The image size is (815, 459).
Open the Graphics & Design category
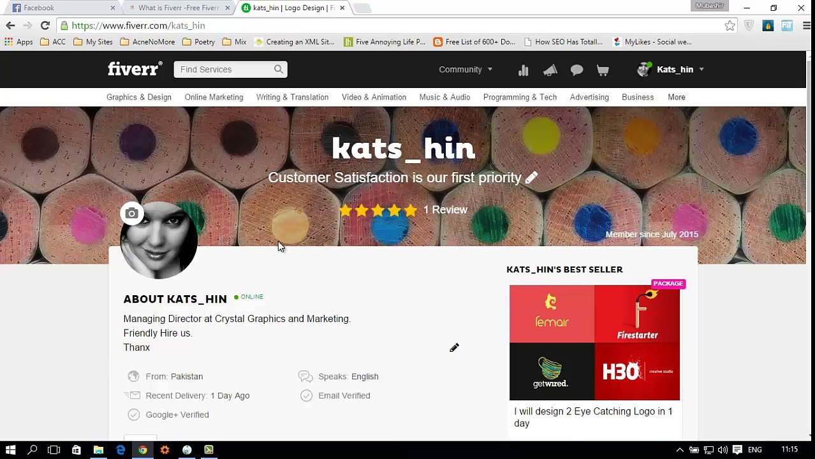click(138, 97)
